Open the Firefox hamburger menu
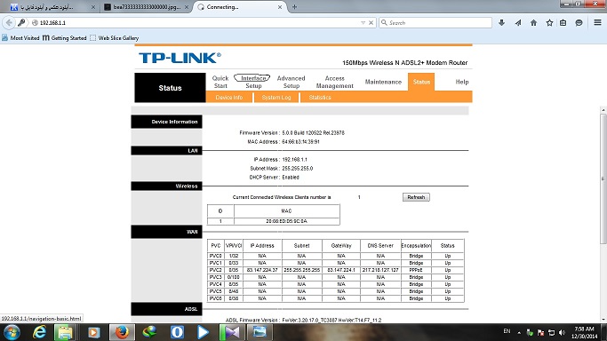607x341 pixels. coord(597,23)
